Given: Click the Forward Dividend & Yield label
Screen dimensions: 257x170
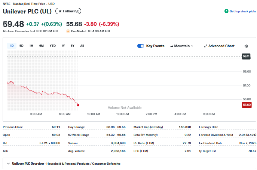Looking at the screenshot, I should 216,135.
